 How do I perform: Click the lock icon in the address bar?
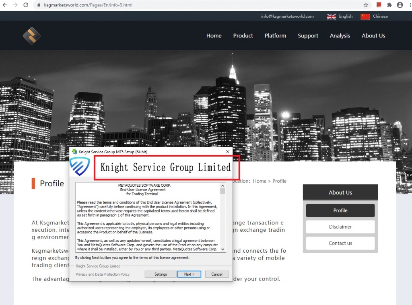coord(39,5)
